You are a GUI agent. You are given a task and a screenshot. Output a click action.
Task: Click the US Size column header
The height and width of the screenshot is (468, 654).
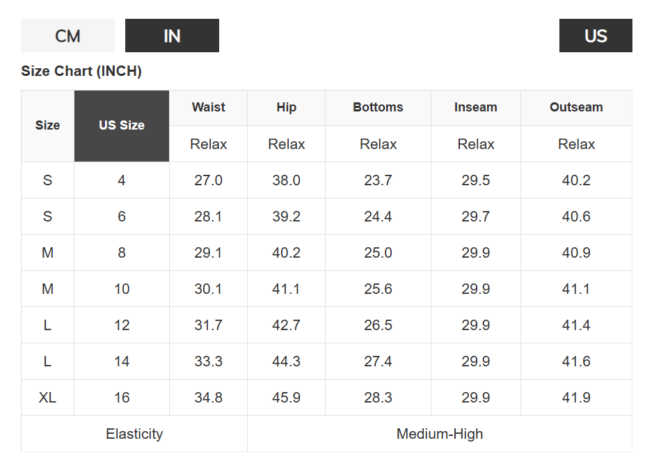[x=122, y=125]
